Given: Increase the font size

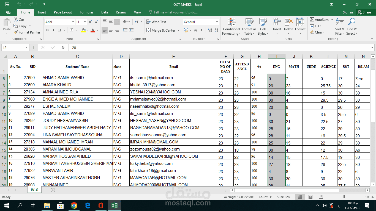Looking at the screenshot, I should pyautogui.click(x=91, y=22).
